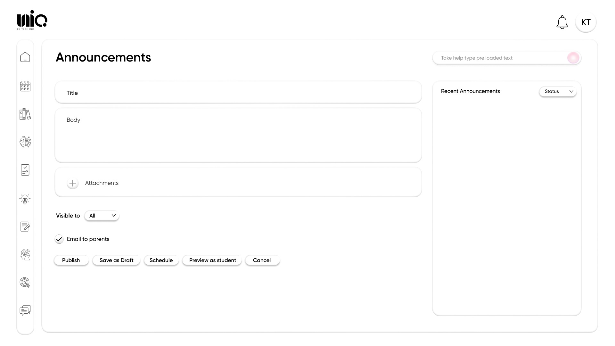Image resolution: width=615 pixels, height=346 pixels.
Task: Uncheck Email to parents
Action: [59, 239]
